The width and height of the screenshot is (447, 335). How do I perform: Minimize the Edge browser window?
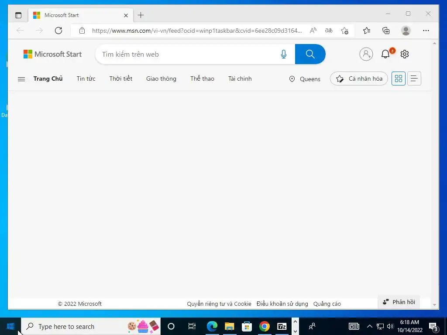(388, 14)
